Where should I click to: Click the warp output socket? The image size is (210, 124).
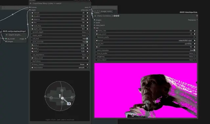point(90,7)
